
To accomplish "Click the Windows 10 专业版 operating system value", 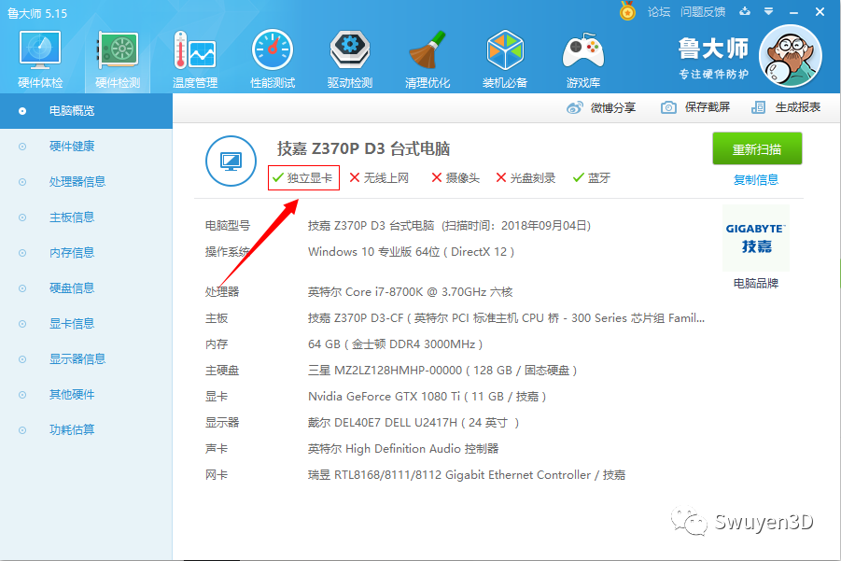I will (412, 251).
